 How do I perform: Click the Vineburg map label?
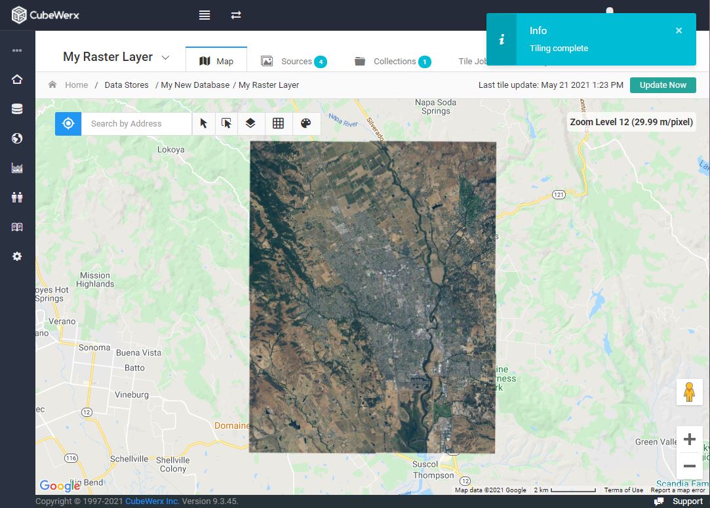click(x=131, y=395)
